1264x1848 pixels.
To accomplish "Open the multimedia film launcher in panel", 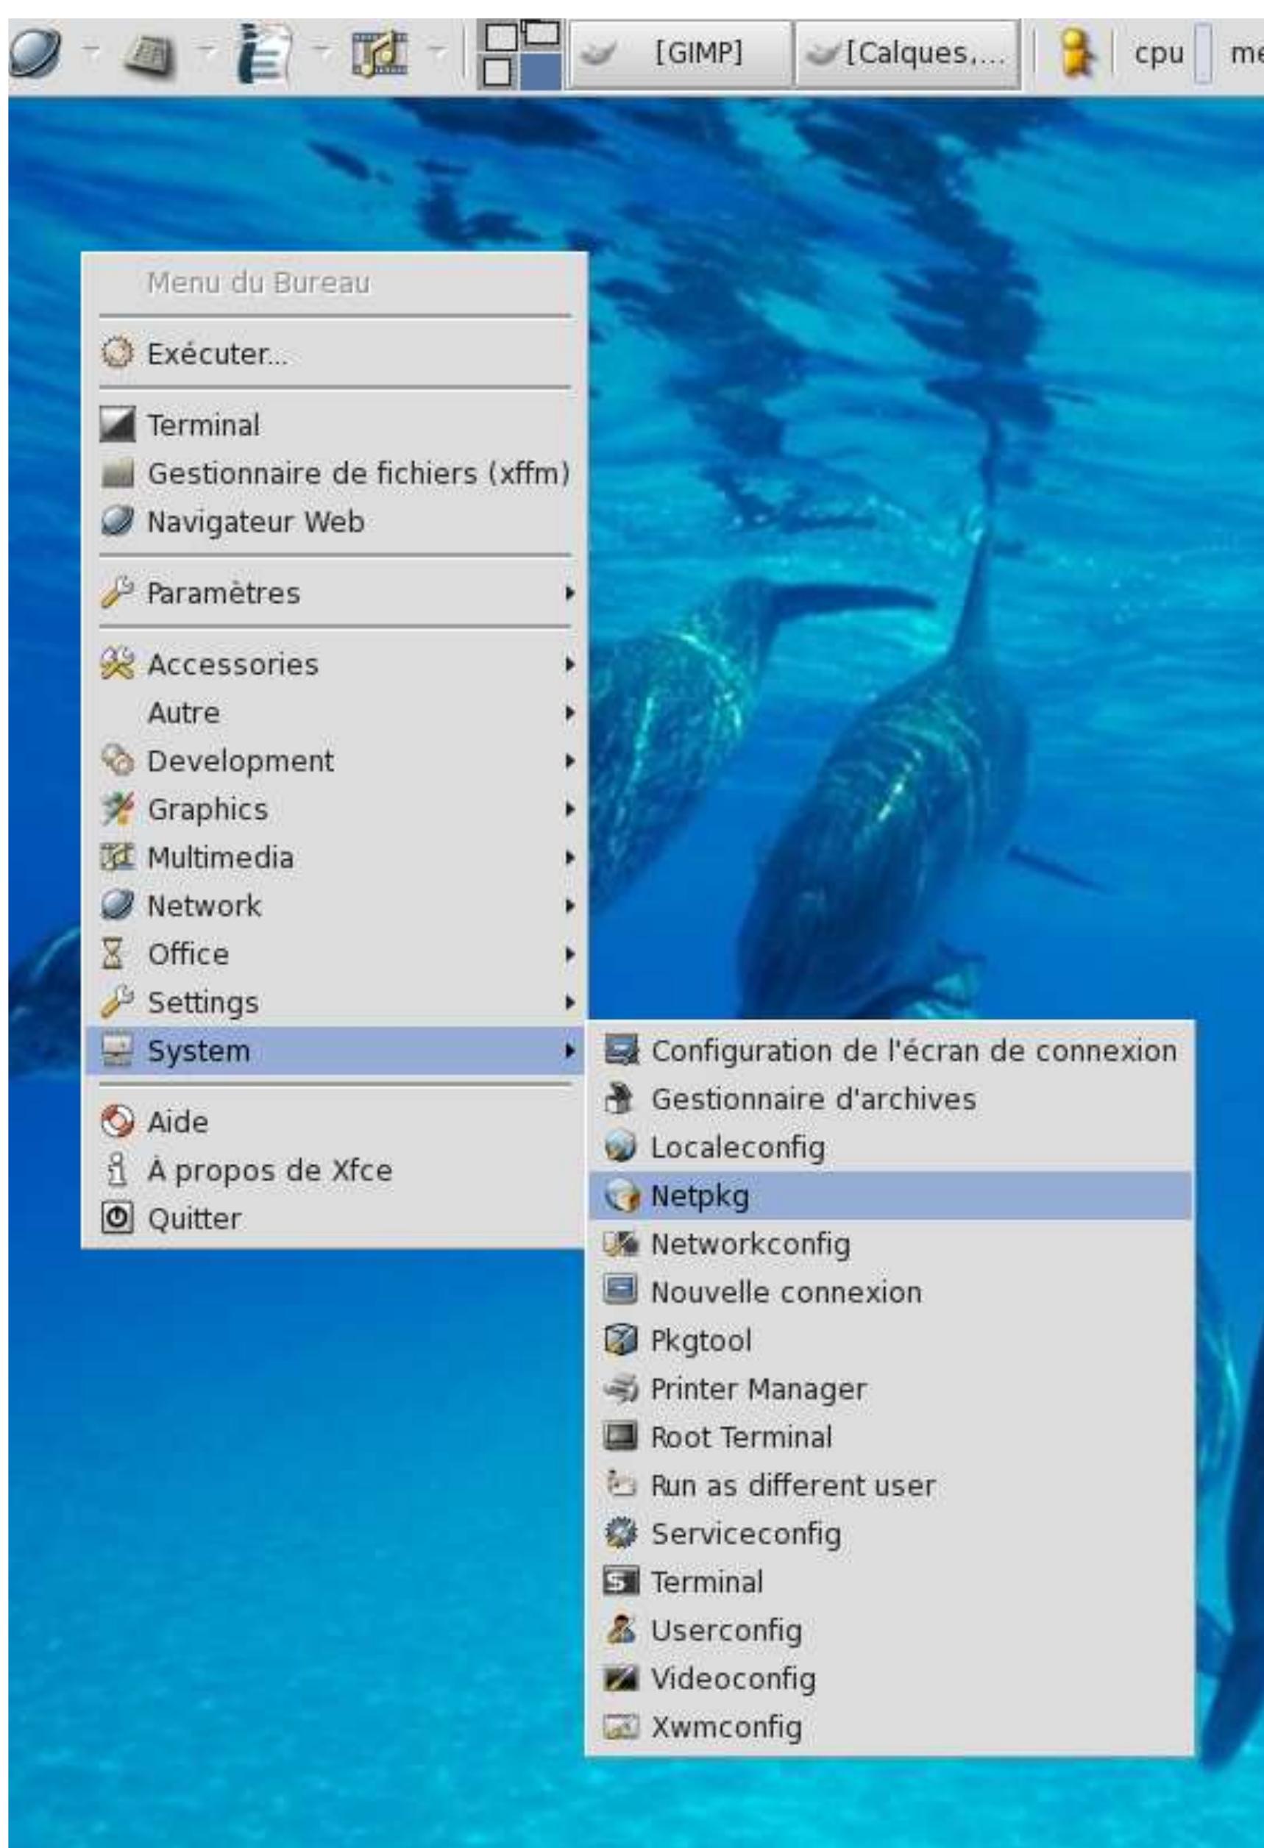I will [x=379, y=52].
